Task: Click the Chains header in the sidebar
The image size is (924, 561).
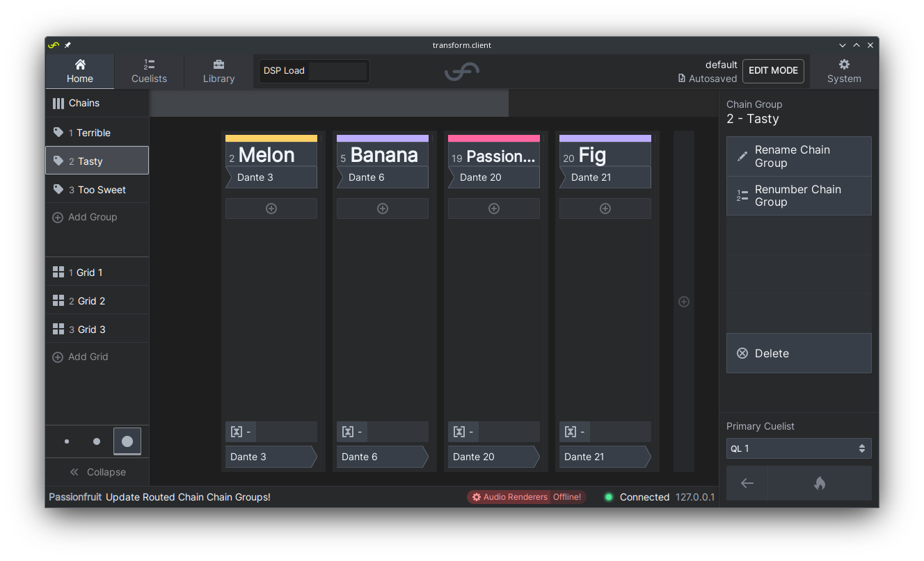Action: point(97,103)
